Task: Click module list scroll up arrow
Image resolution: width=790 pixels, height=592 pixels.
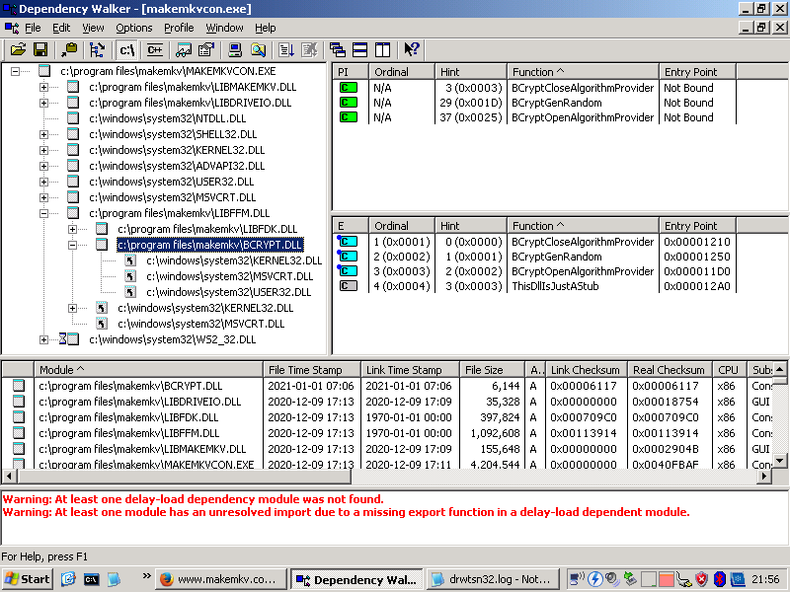Action: coord(779,369)
